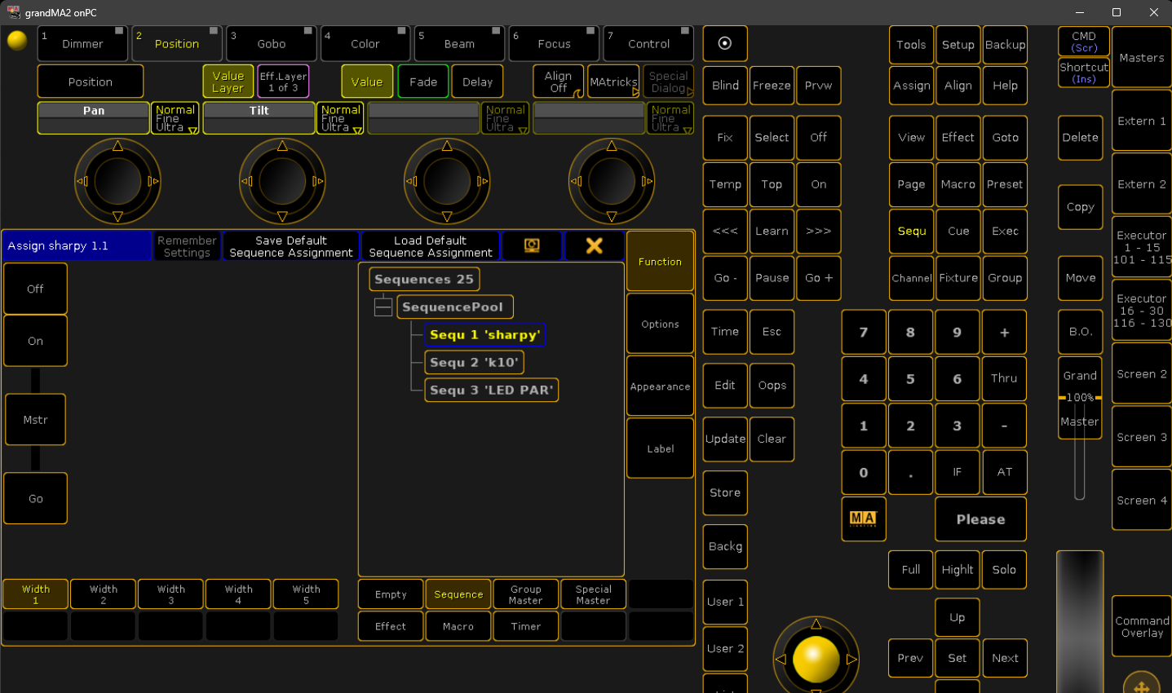Select the Beam preset type tab
The width and height of the screenshot is (1172, 693).
point(459,43)
